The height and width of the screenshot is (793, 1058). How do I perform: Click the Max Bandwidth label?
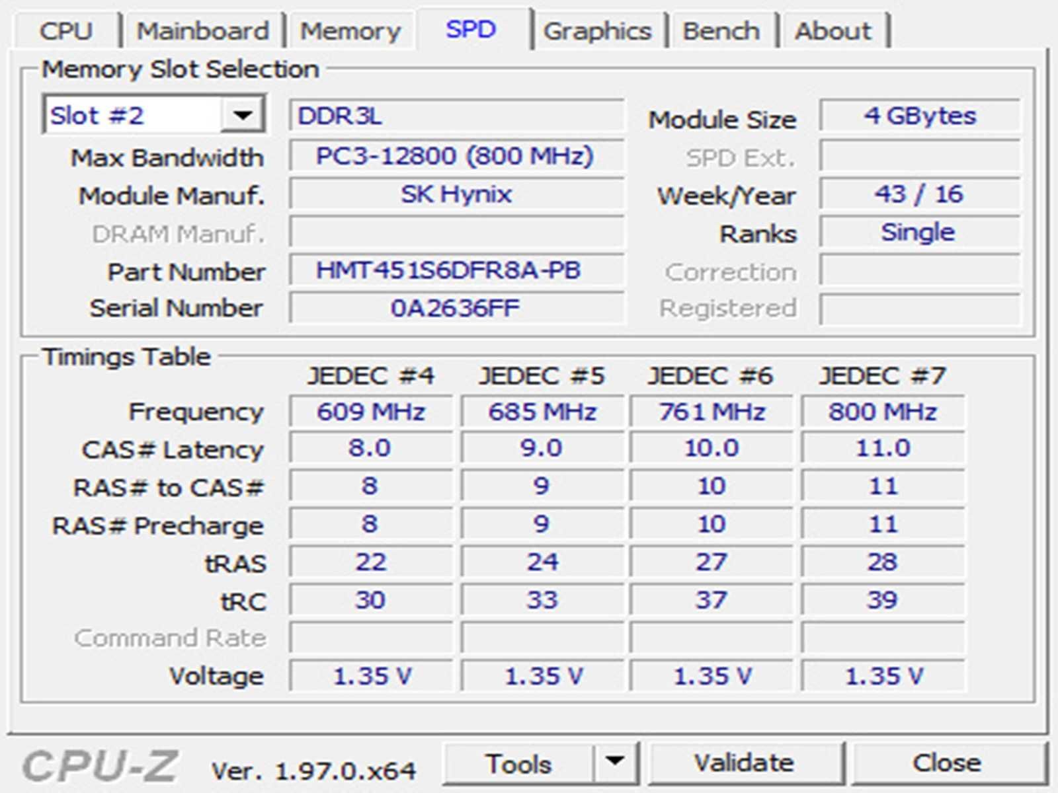[167, 158]
